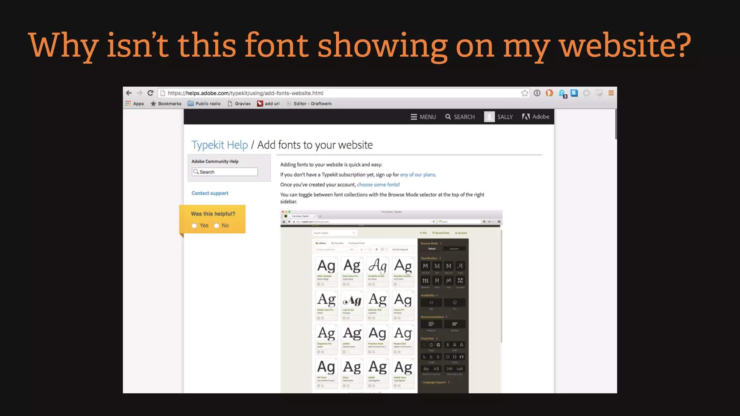Open the Adobe MENU hamburger
The width and height of the screenshot is (740, 416).
[423, 117]
